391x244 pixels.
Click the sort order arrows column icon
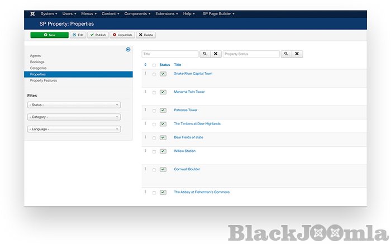click(145, 65)
